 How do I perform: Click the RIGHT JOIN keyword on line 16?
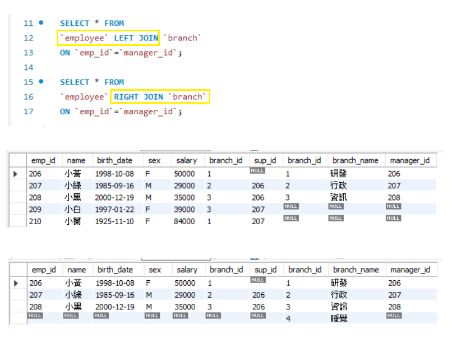pyautogui.click(x=139, y=97)
